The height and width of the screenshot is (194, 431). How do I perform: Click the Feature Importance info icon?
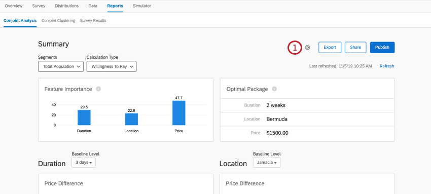98,89
